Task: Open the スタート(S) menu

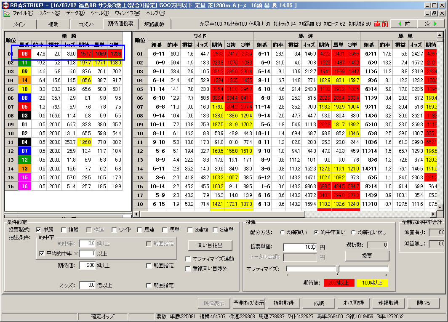Action: [50, 13]
